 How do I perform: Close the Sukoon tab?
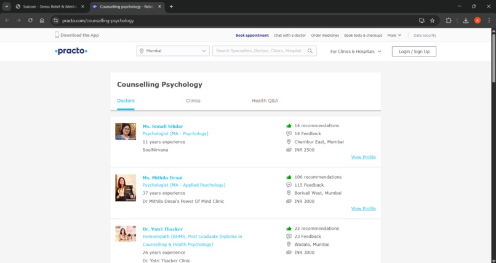point(83,6)
